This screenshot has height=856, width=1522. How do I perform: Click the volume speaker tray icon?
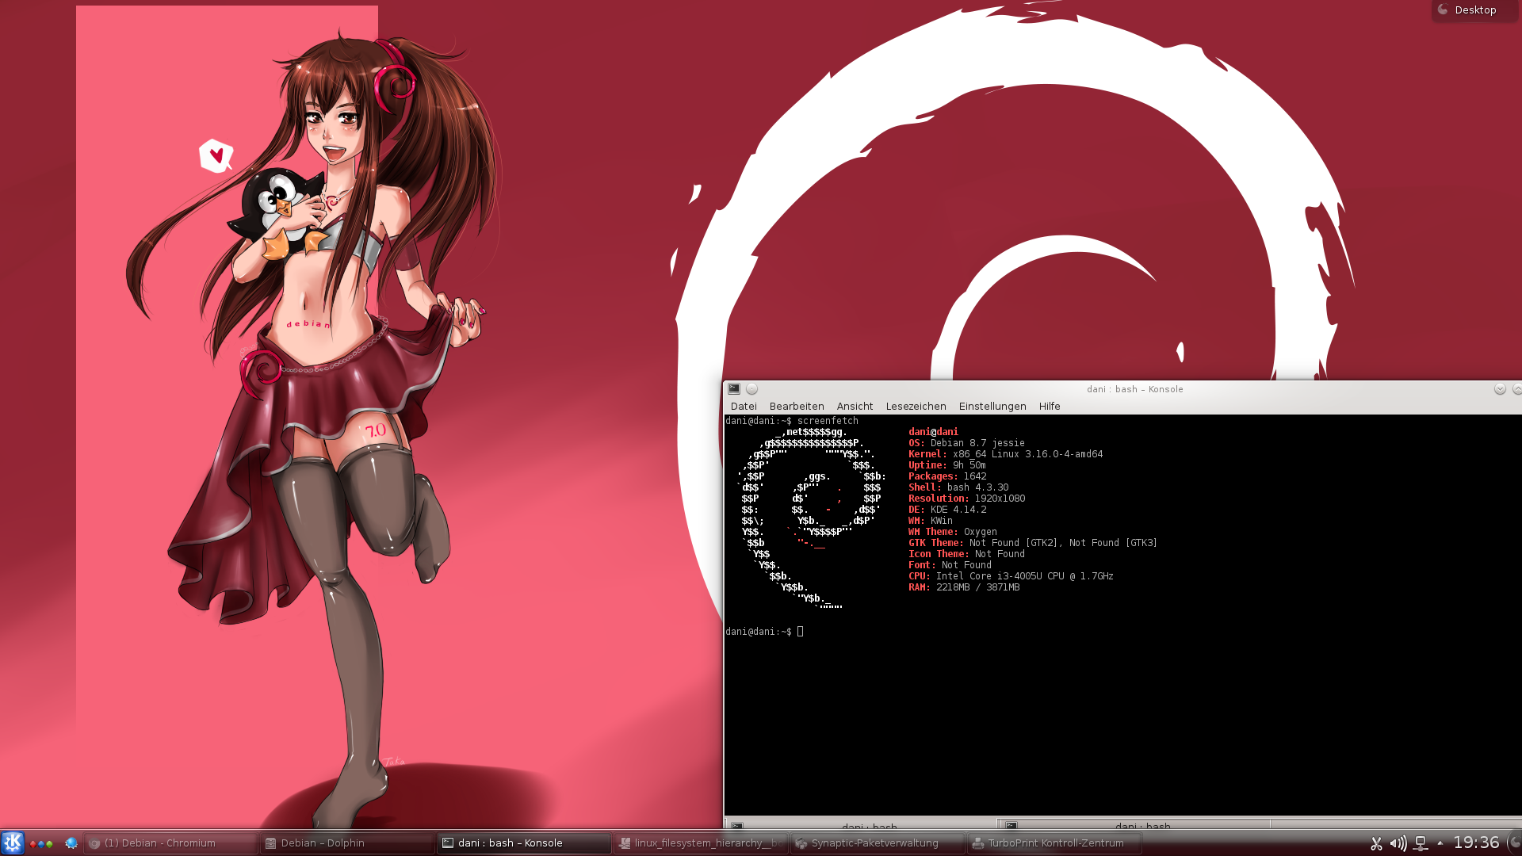click(1398, 843)
